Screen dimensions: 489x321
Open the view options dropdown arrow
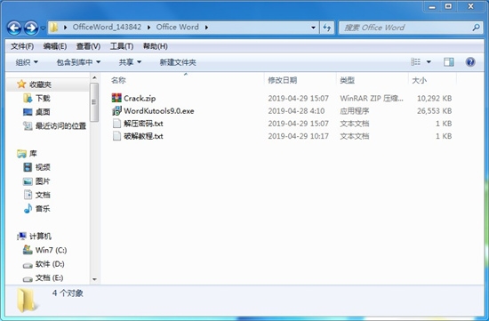pyautogui.click(x=429, y=62)
